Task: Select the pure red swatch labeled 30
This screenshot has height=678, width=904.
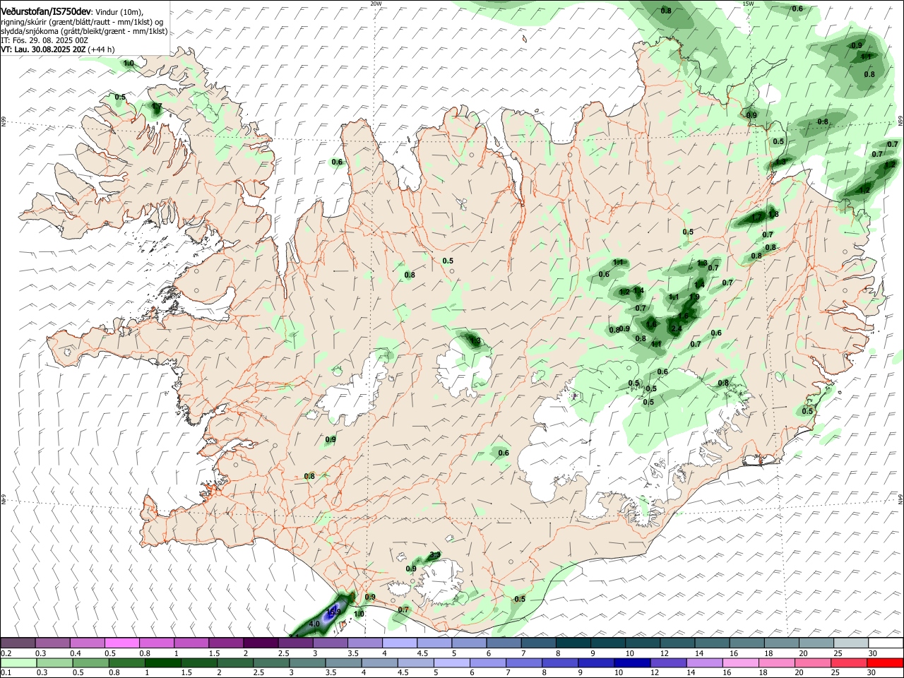Action: pyautogui.click(x=885, y=663)
